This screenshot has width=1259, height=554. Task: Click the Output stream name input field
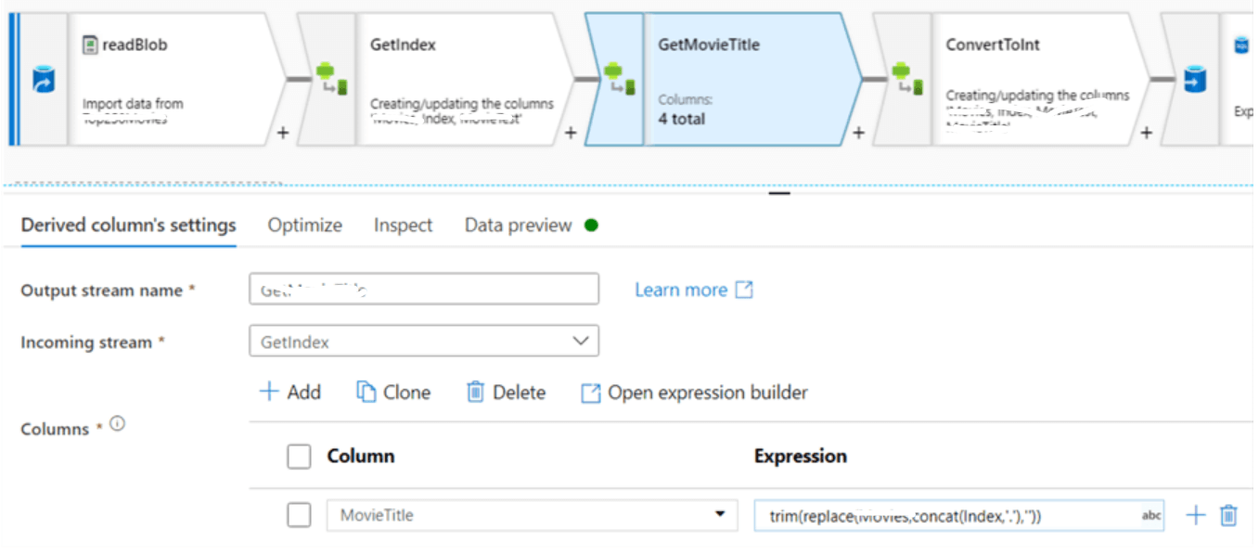(x=423, y=289)
